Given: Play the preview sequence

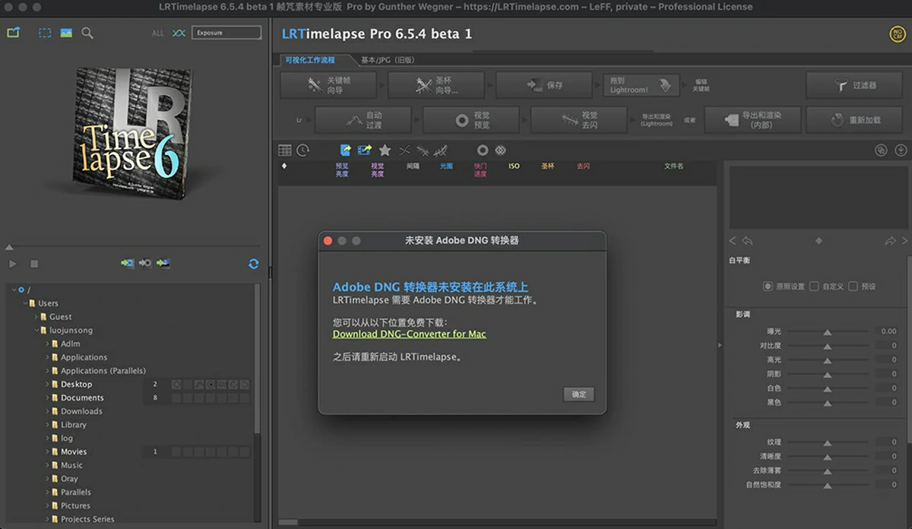Looking at the screenshot, I should tap(13, 264).
